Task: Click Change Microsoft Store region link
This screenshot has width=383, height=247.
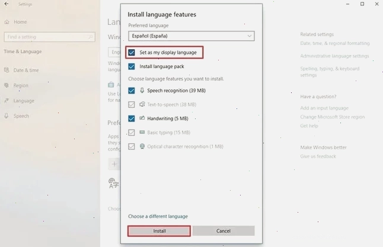Action: pos(333,117)
